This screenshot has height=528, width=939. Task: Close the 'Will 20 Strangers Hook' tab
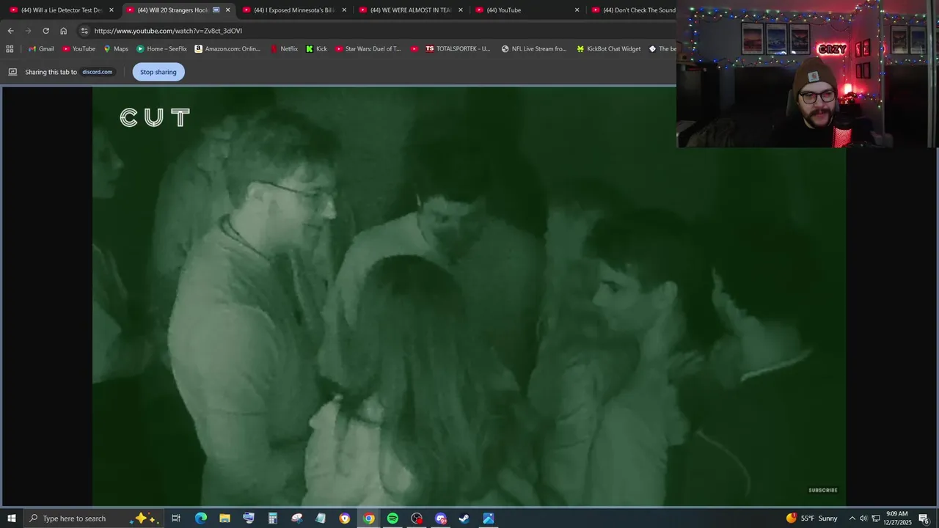(227, 10)
